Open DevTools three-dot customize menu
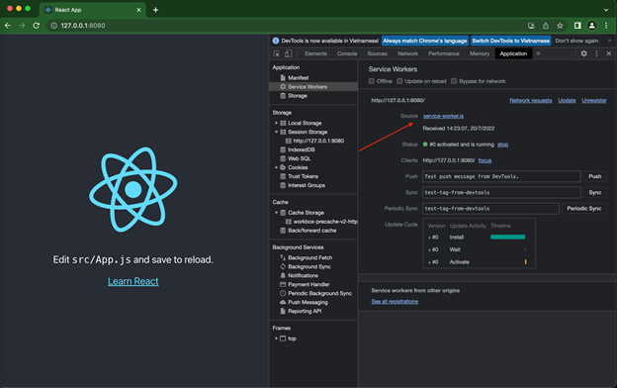This screenshot has width=617, height=388. [596, 53]
